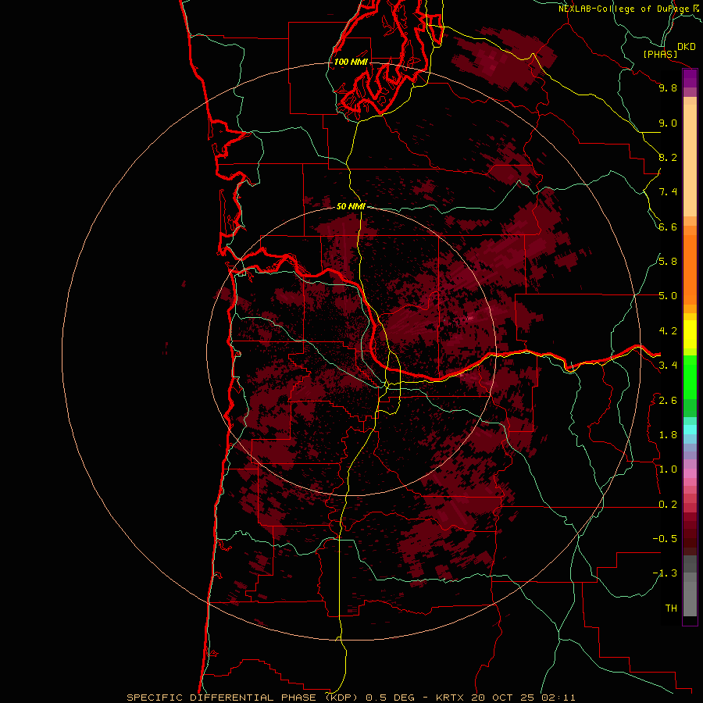Screen dimensions: 703x703
Task: Click the purple top swatch of color bar
Action: [x=690, y=79]
